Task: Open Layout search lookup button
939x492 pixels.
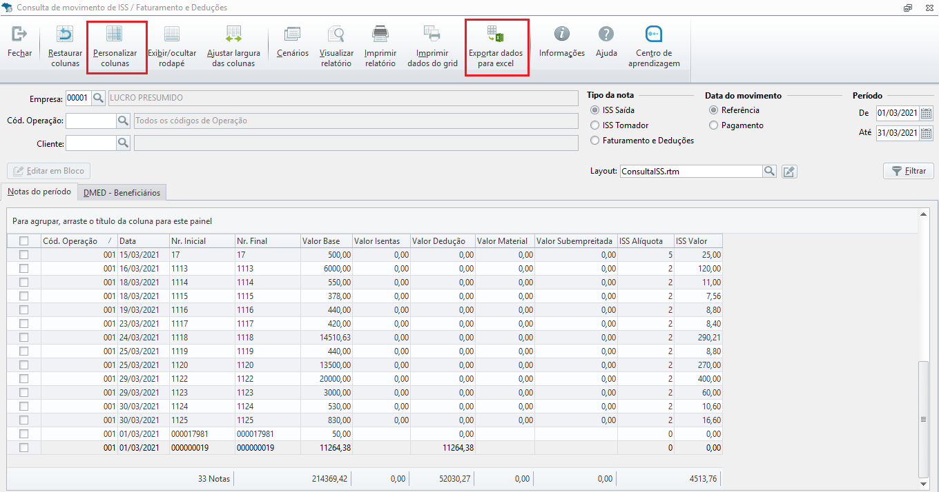Action: coord(769,171)
